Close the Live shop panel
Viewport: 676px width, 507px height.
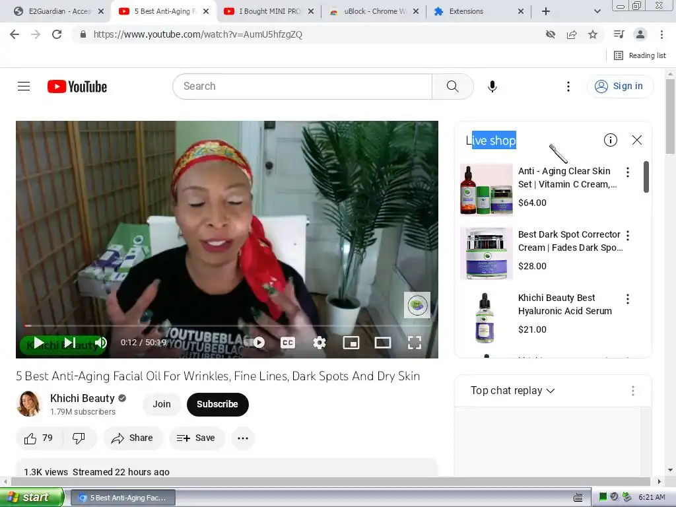(x=637, y=140)
